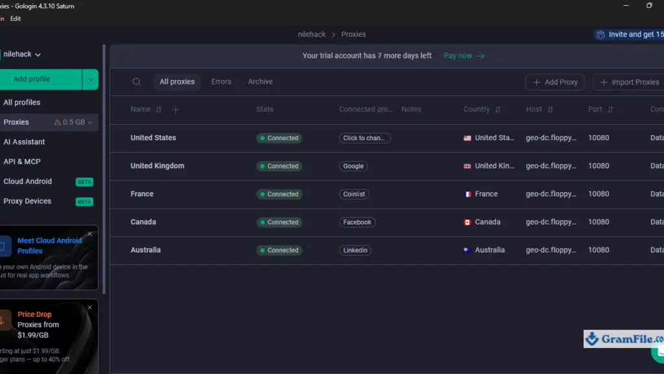Add a column with the plus icon beside Name

[x=175, y=110]
